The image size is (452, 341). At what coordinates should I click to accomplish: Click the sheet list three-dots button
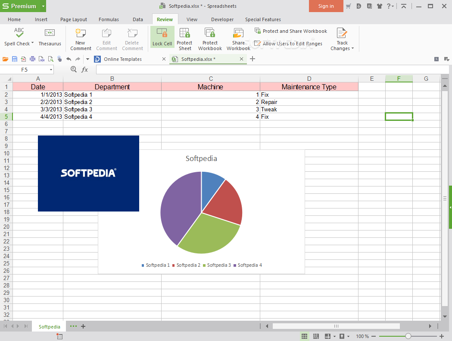[x=74, y=326]
